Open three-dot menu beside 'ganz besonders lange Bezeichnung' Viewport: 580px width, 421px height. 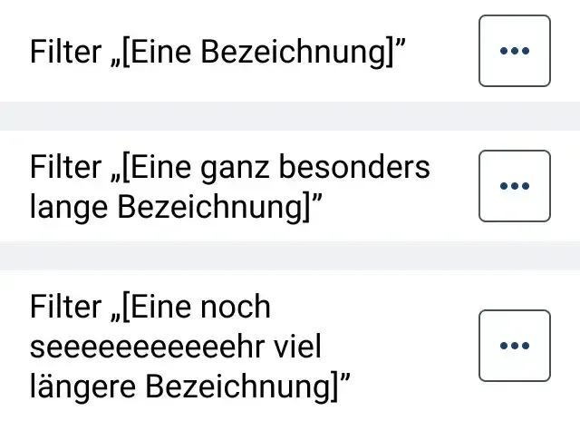click(x=515, y=186)
